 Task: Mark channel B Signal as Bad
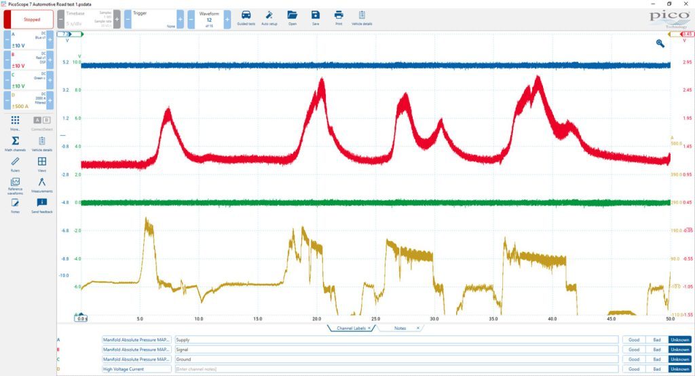(657, 350)
